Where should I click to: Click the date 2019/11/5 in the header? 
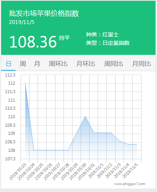pyautogui.click(x=22, y=22)
